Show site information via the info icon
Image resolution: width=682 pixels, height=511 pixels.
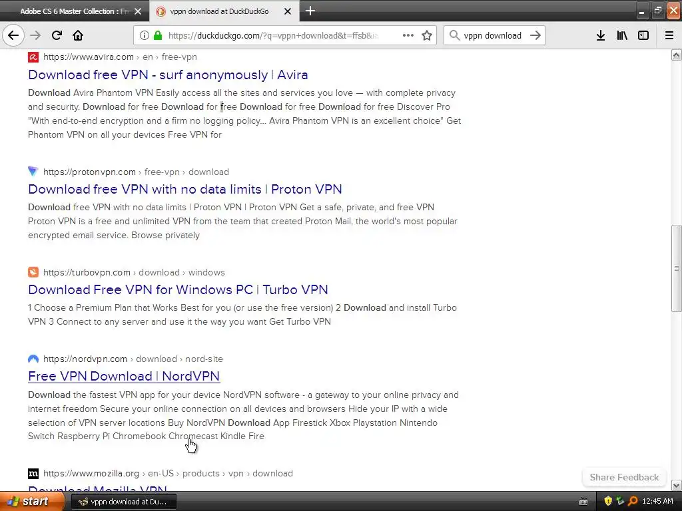point(145,35)
